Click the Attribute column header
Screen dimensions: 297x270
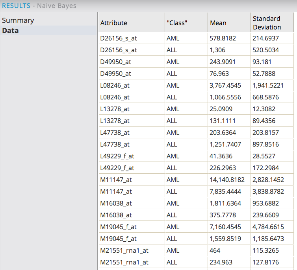[x=114, y=23]
